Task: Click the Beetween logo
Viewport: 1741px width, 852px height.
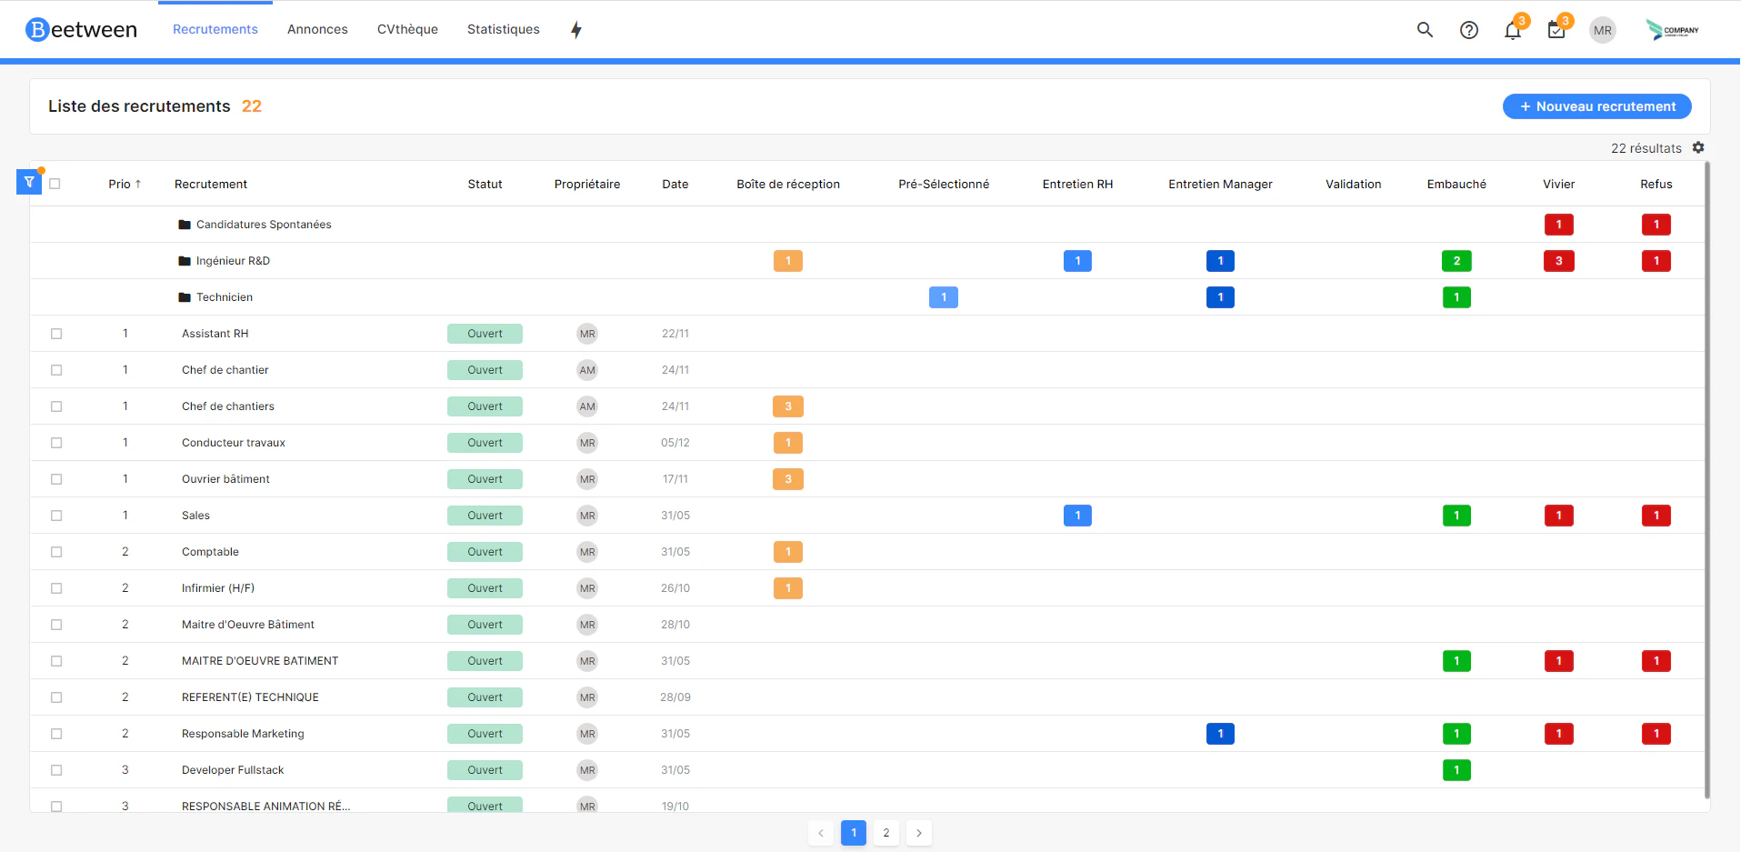Action: point(82,30)
